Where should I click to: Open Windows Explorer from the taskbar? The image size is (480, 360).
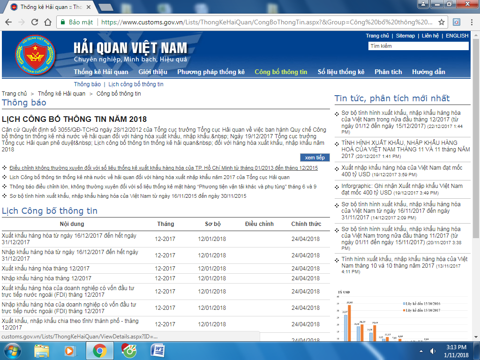42,350
